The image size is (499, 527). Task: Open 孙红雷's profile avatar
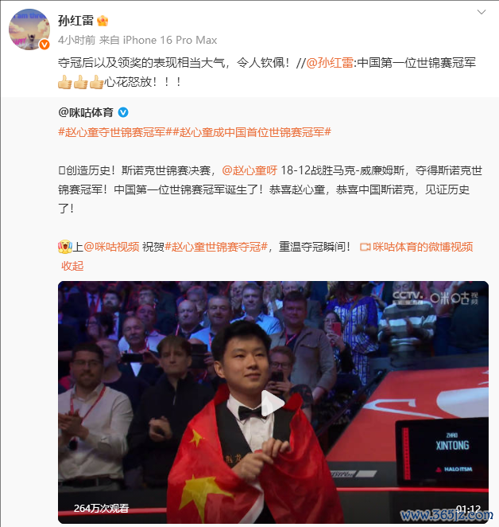click(29, 29)
